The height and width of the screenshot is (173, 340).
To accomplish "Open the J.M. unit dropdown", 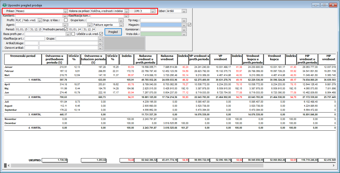I will pos(153,11).
